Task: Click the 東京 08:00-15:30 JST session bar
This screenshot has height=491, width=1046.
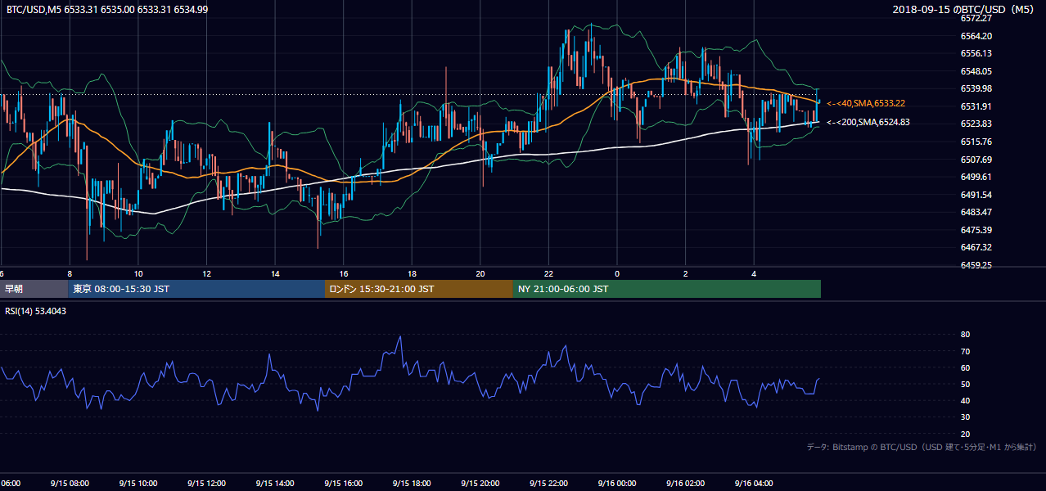Action: click(x=196, y=289)
